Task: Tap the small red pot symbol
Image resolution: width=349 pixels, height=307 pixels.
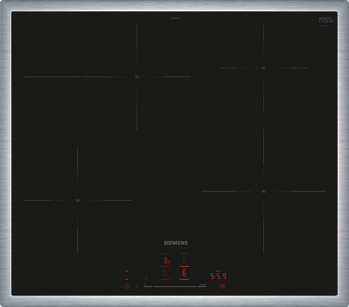Action: pos(146,278)
